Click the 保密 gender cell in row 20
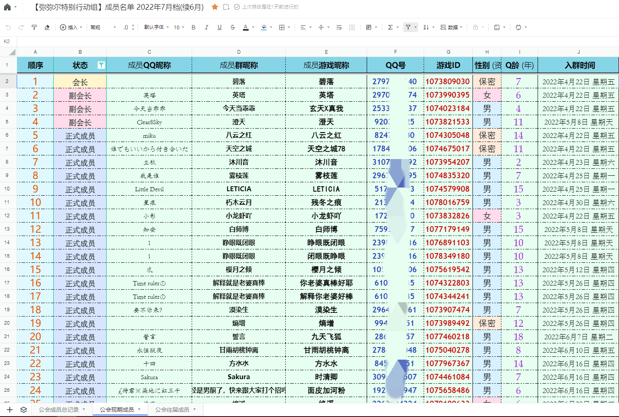Screen dimensions: 619x417 tap(487, 323)
